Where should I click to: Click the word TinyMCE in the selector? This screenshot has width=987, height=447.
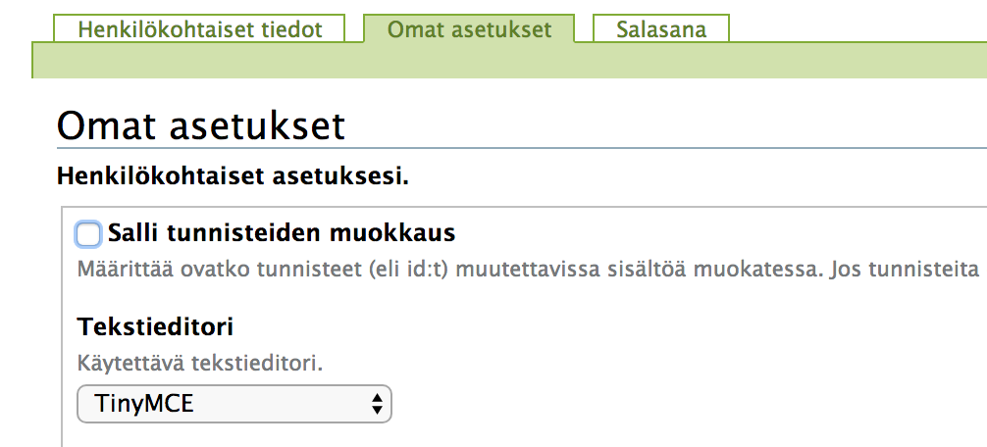143,404
